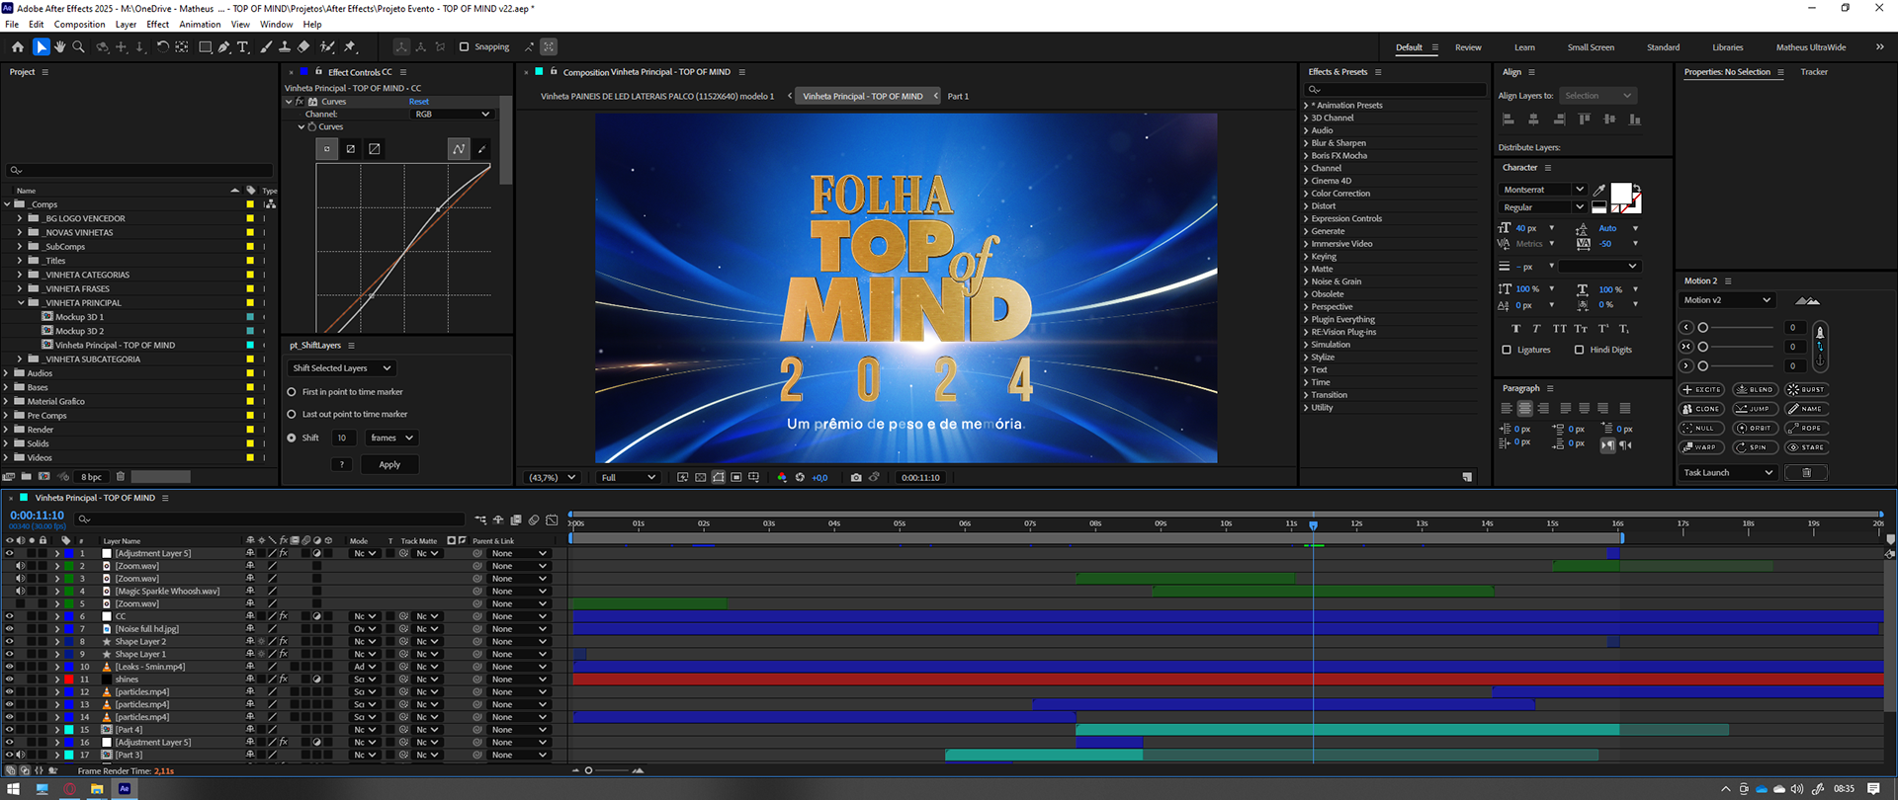Hide the shines layer visibility
This screenshot has height=800, width=1898.
[x=10, y=680]
